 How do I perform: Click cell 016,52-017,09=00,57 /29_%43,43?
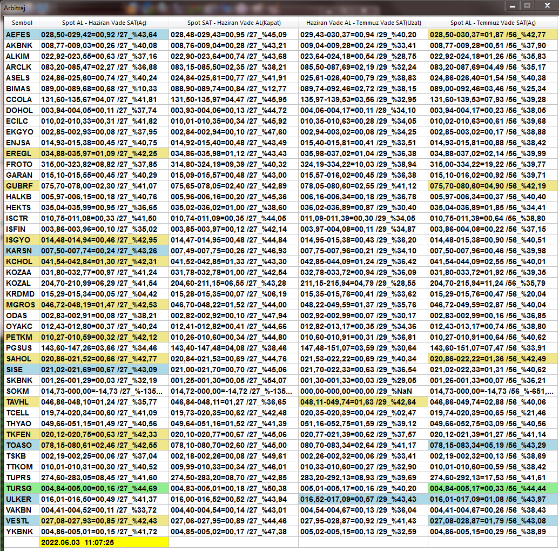pyautogui.click(x=363, y=499)
